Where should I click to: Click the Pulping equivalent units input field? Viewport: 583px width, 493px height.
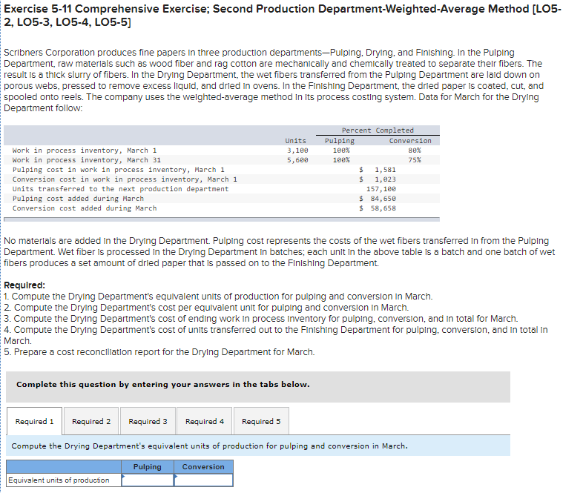tap(148, 480)
